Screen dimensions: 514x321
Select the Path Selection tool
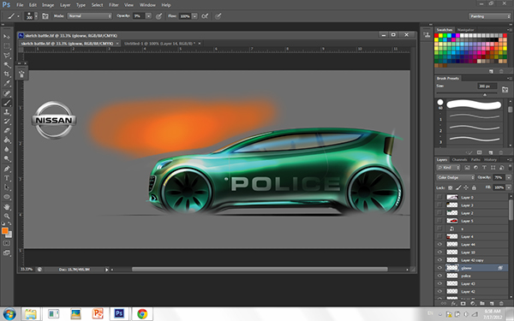[x=7, y=187]
